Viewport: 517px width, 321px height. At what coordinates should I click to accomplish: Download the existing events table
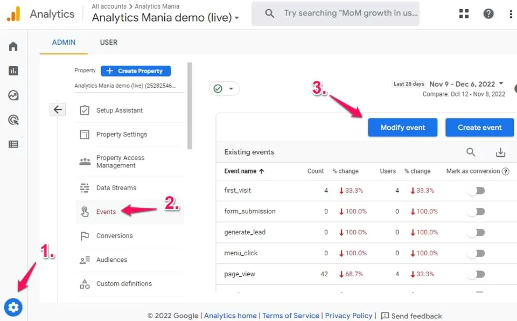point(500,152)
